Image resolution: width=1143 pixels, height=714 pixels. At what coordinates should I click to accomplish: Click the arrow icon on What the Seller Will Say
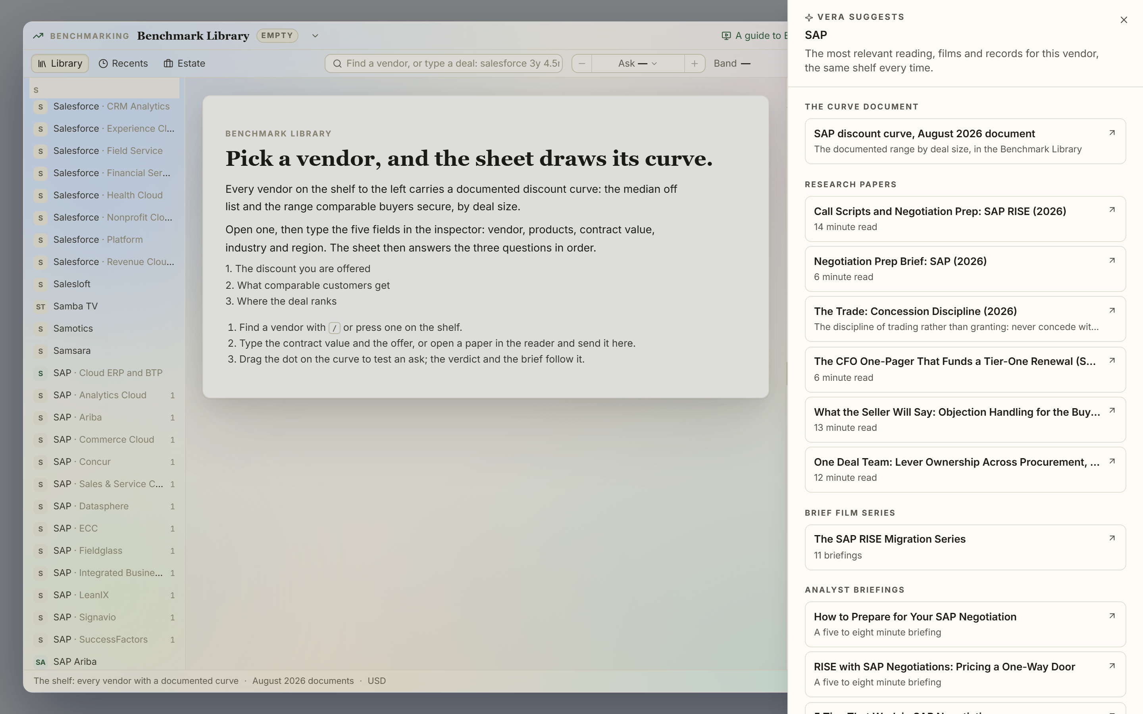coord(1112,411)
